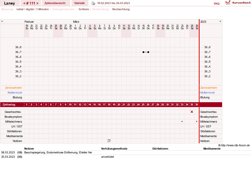Click the left Zervixschleim label
The width and height of the screenshot is (251, 184).
pos(14,88)
